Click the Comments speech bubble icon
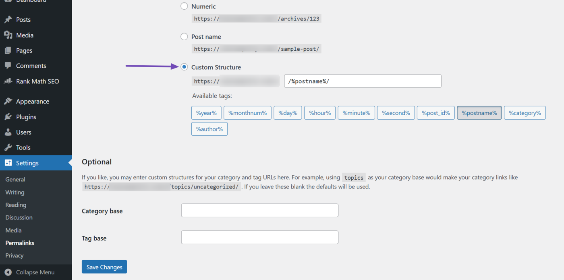The height and width of the screenshot is (280, 564). tap(8, 66)
